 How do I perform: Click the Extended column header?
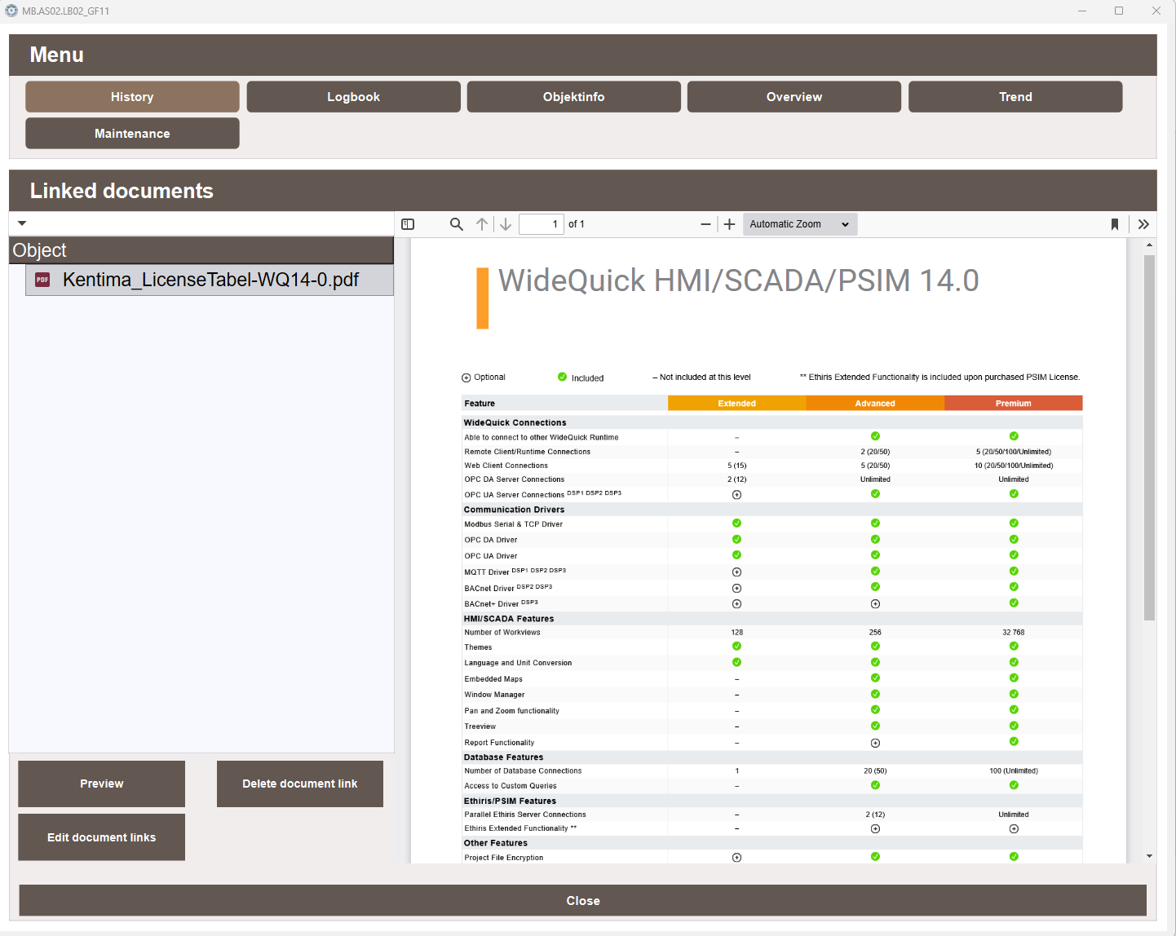736,404
